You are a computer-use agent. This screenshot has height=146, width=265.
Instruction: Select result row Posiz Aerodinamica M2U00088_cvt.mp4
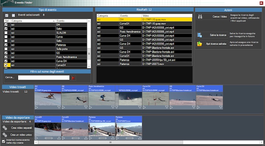pos(145,32)
